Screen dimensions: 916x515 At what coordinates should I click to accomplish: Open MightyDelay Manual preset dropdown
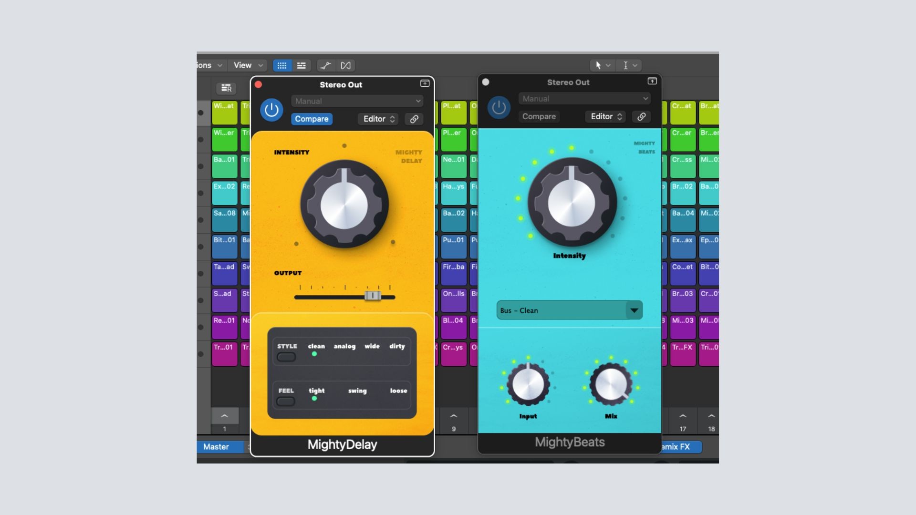pyautogui.click(x=357, y=101)
